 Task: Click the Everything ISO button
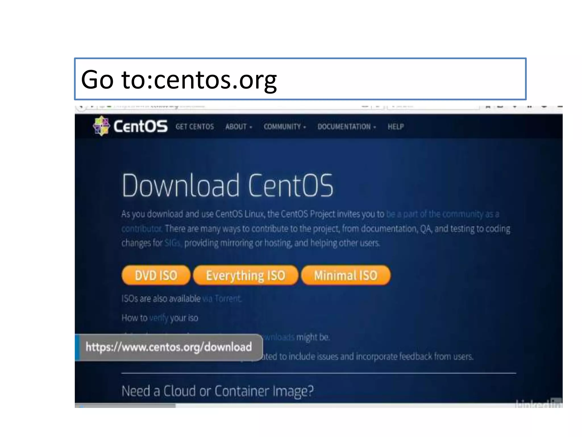pos(246,275)
